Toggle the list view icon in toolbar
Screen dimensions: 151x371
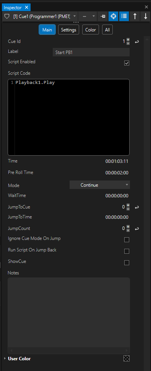pyautogui.click(x=124, y=16)
